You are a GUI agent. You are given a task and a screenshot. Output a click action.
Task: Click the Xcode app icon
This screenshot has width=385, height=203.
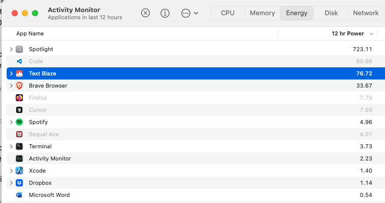coord(19,171)
